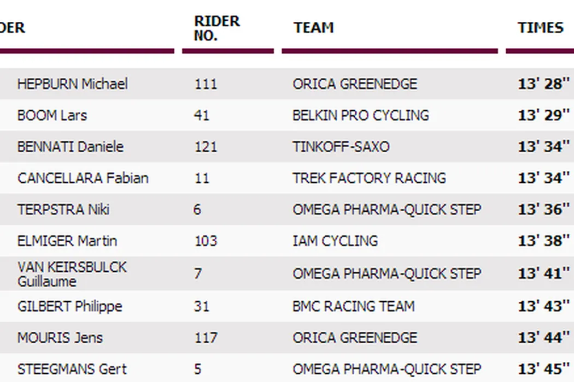
Task: Select ELMIGER Martin row name
Action: click(67, 241)
